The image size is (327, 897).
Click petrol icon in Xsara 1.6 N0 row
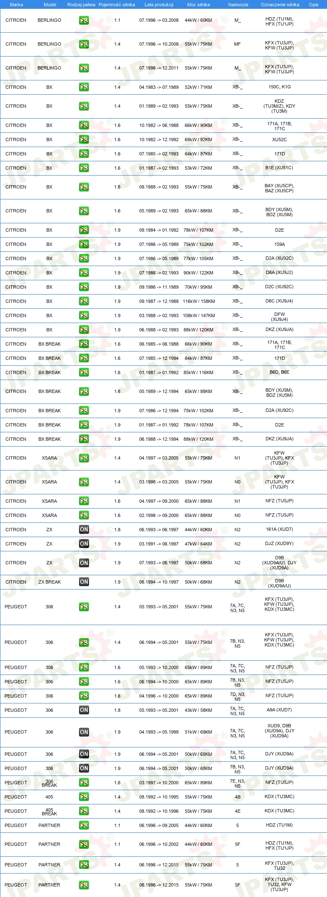(x=84, y=515)
